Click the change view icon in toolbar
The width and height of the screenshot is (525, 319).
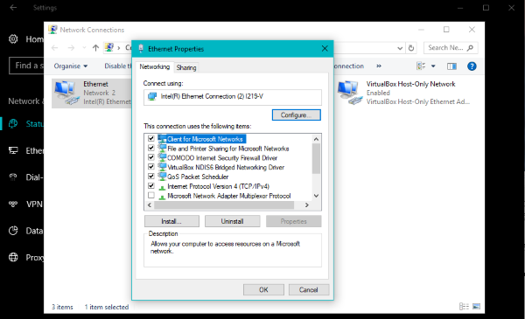click(x=421, y=66)
